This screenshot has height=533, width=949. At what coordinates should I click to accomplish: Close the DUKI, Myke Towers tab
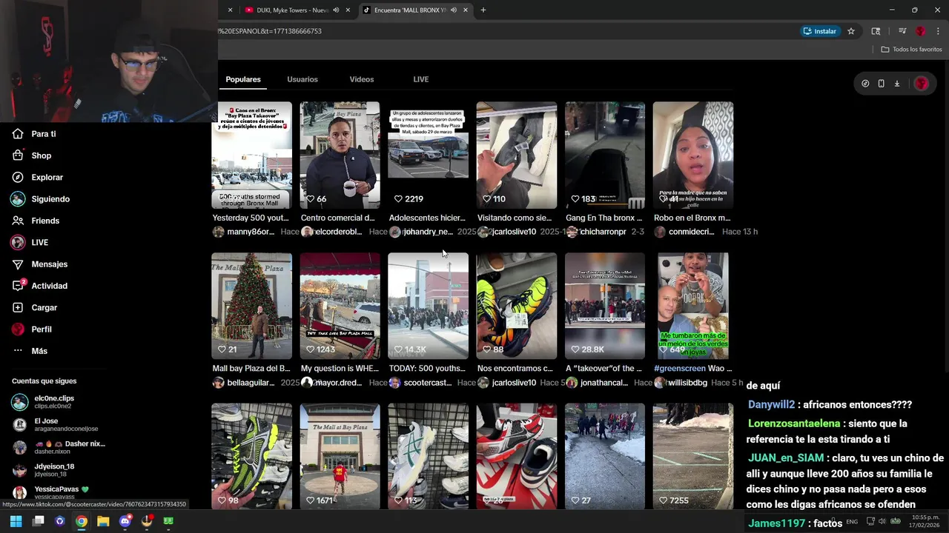click(x=348, y=10)
